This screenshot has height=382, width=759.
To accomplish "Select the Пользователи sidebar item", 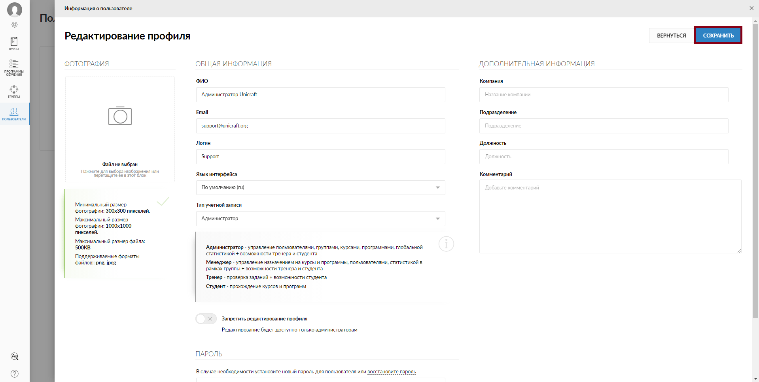I will [x=14, y=114].
